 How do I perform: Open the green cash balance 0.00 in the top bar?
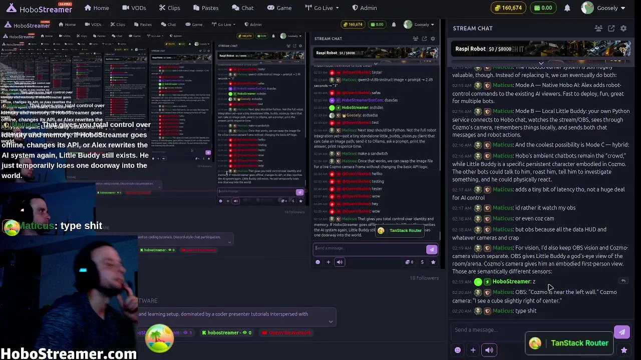tap(543, 8)
